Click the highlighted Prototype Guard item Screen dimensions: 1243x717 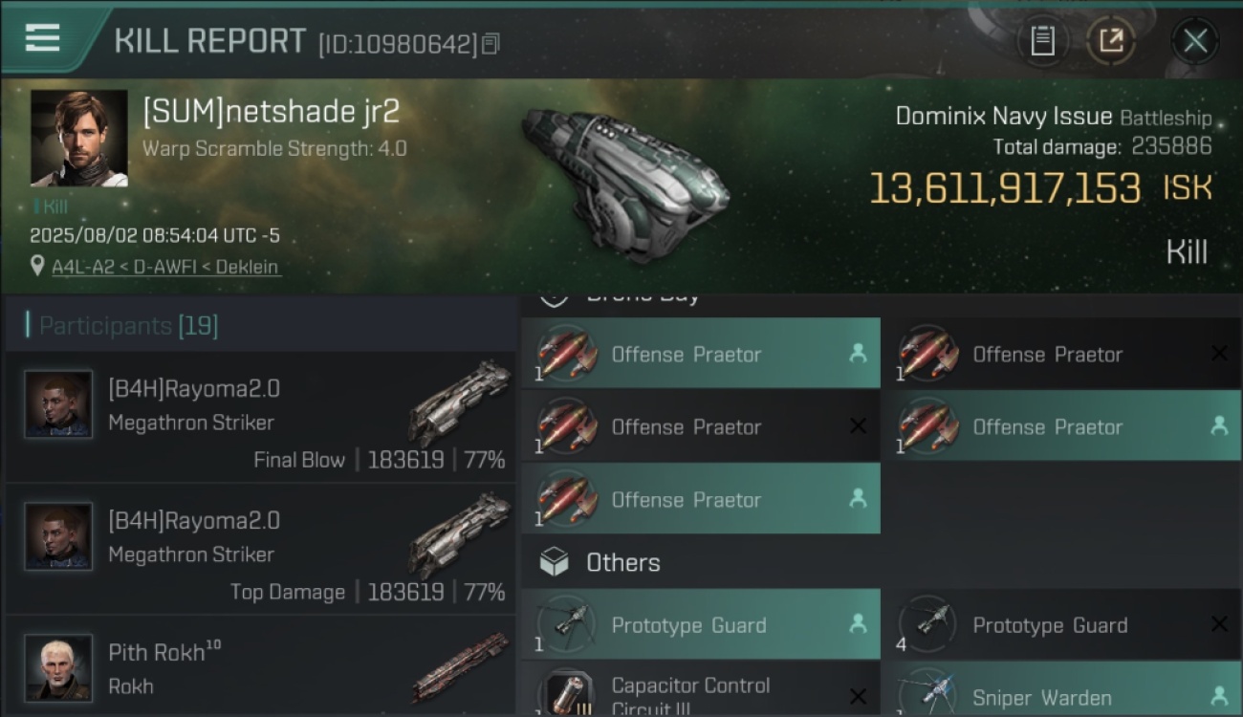pos(701,624)
